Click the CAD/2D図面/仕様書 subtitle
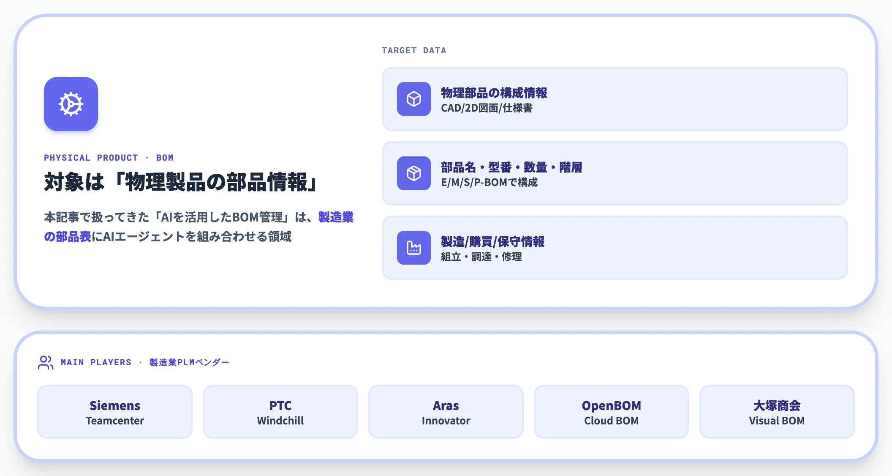The width and height of the screenshot is (892, 476). click(x=487, y=108)
